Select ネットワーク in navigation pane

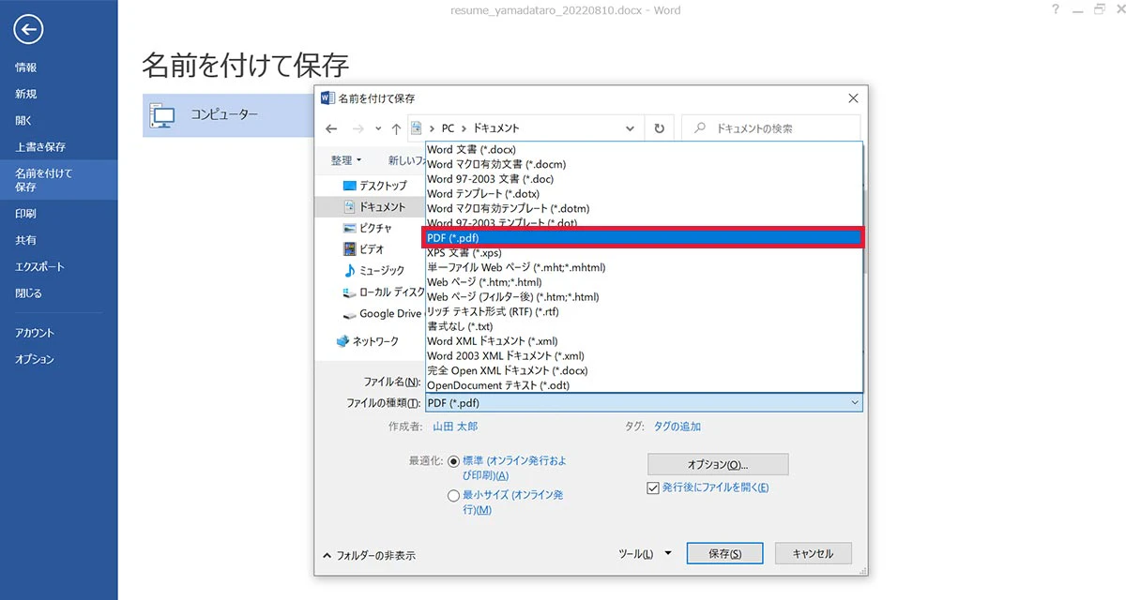367,341
